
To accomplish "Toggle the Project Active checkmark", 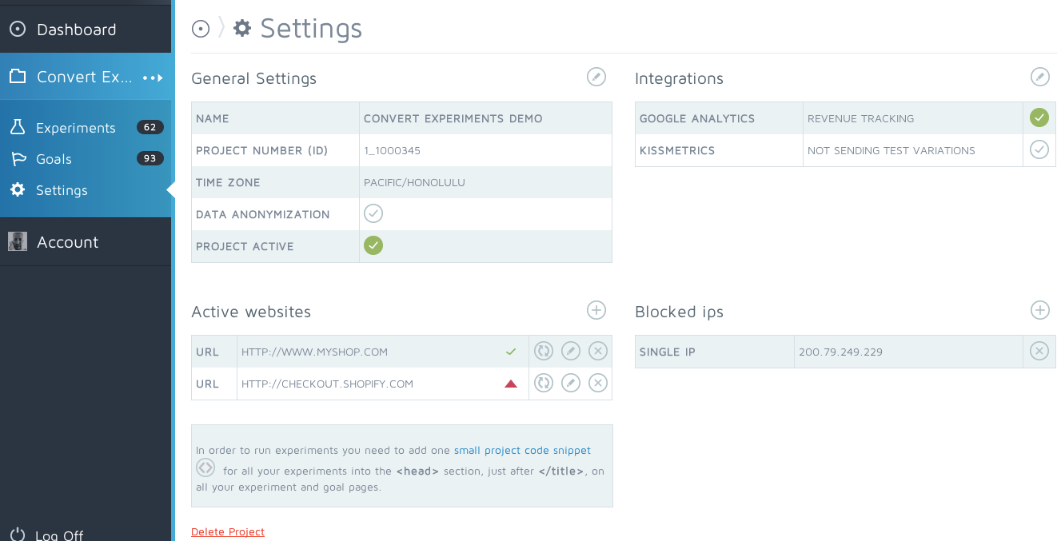I will (373, 245).
